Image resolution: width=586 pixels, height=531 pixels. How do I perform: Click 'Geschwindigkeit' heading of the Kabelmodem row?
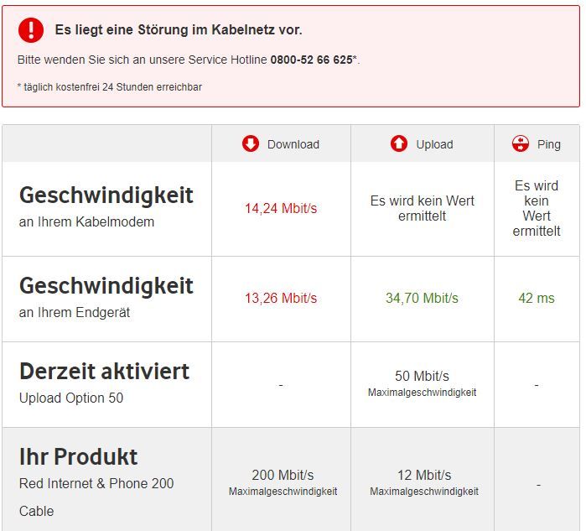pos(106,195)
